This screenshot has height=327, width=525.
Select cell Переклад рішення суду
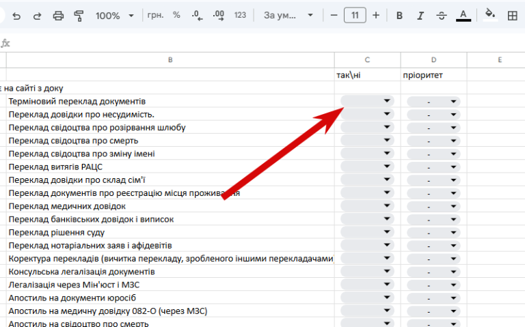(170, 232)
